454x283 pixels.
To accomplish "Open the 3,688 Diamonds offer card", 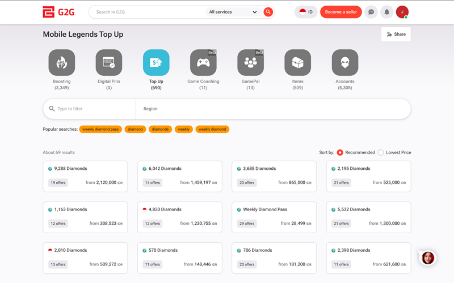I will click(x=274, y=177).
